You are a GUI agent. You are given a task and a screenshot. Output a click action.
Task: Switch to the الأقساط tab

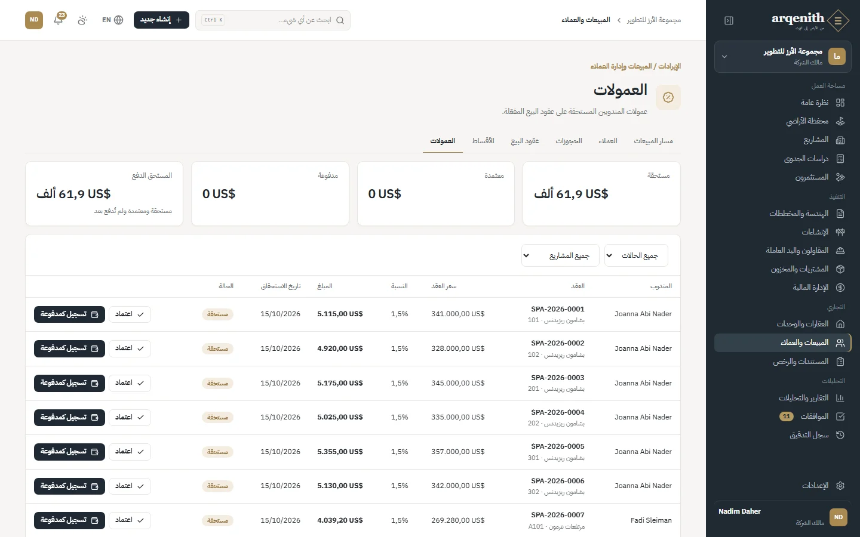click(x=483, y=141)
